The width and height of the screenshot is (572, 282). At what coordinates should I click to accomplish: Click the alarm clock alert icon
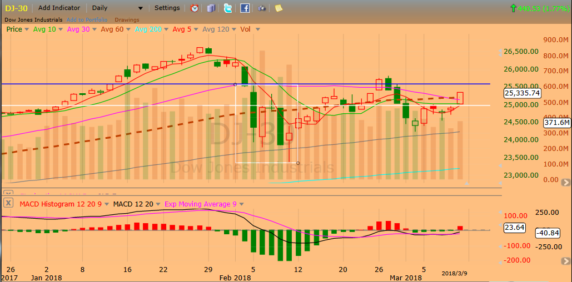coord(194,8)
